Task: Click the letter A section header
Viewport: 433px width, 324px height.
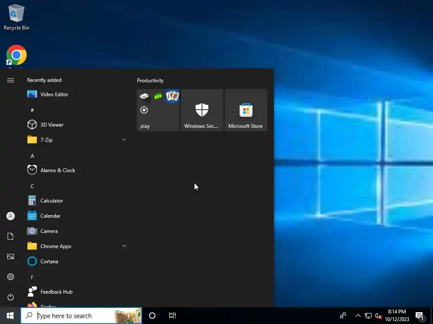Action: 32,156
